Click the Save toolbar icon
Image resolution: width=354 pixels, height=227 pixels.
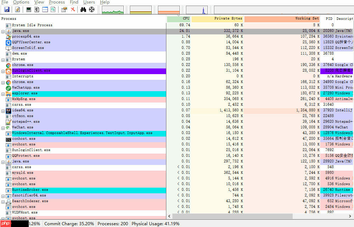click(6, 10)
